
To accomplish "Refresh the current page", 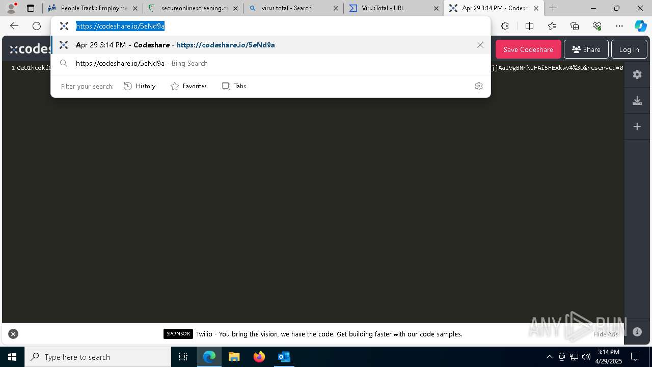I will click(x=37, y=26).
